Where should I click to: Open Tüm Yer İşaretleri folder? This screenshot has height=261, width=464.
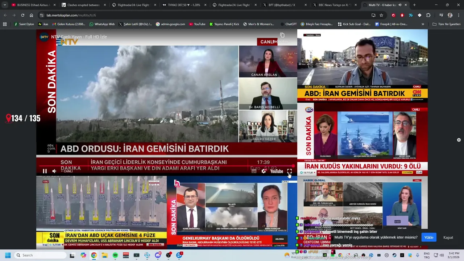click(x=447, y=24)
